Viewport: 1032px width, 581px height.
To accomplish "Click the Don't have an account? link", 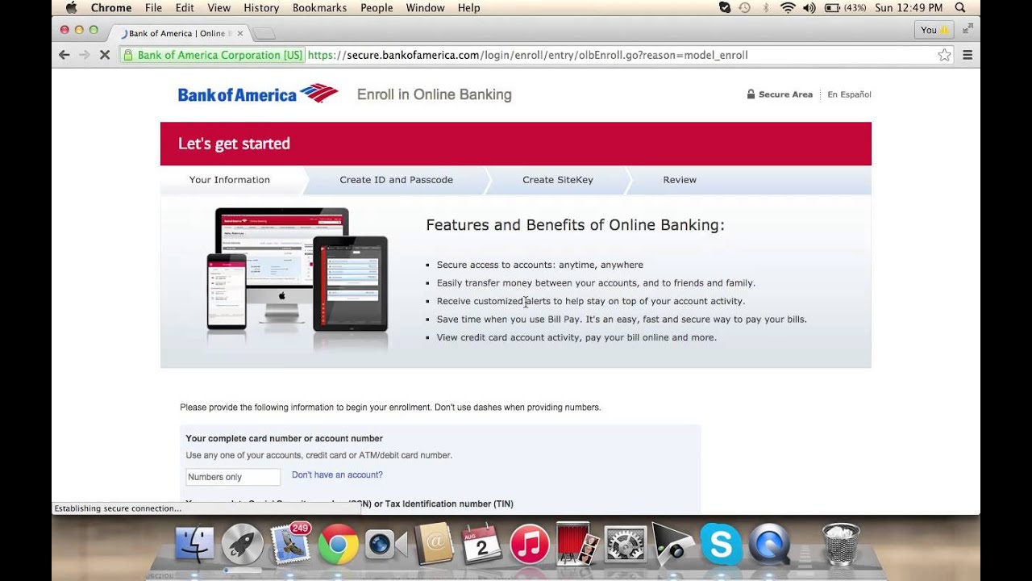I will click(337, 474).
